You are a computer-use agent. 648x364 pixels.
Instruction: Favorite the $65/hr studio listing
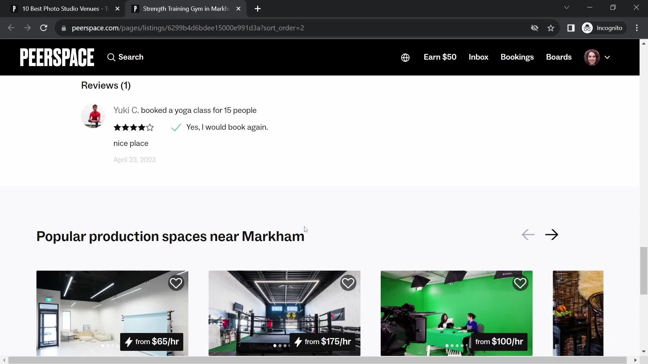point(176,283)
